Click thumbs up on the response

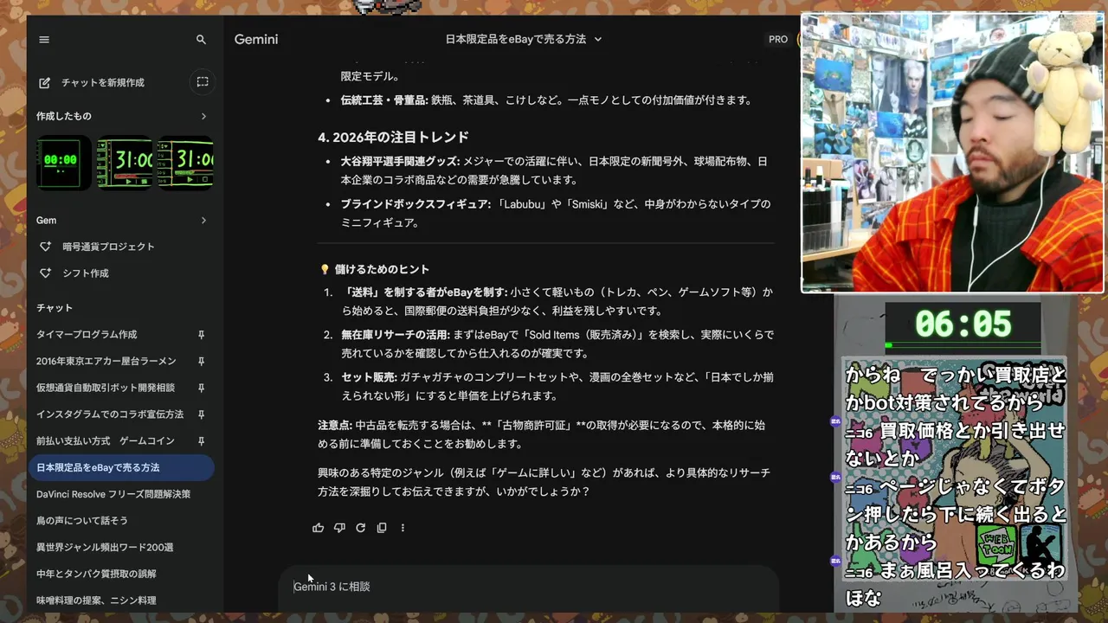click(x=318, y=528)
